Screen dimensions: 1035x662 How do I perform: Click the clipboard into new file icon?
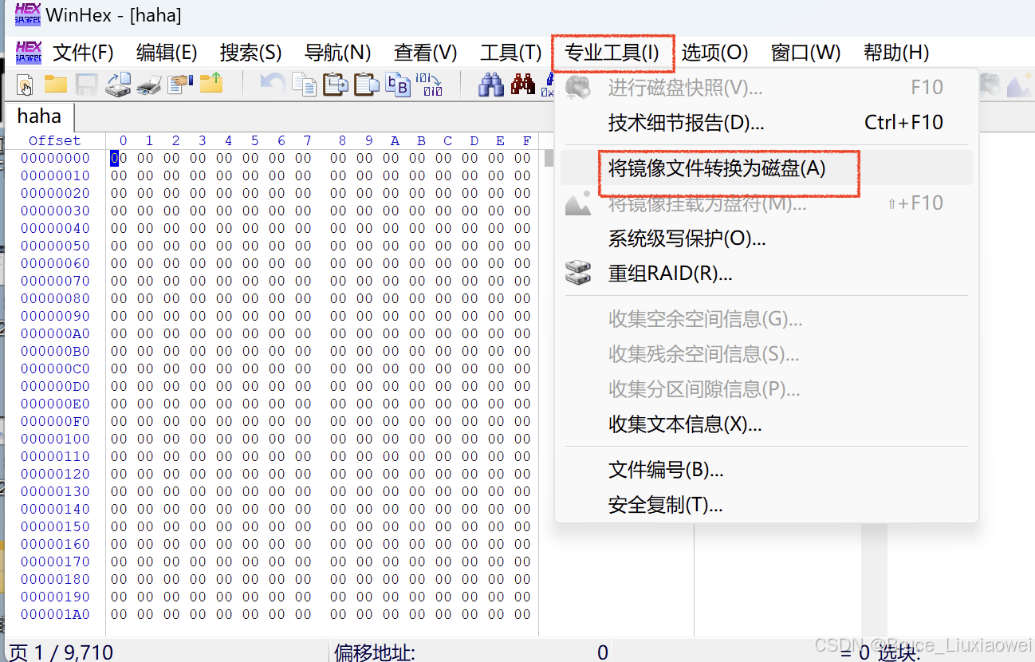367,84
